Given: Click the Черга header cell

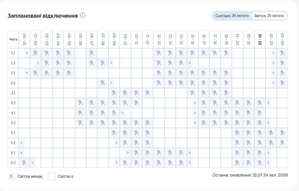Looking at the screenshot, I should pyautogui.click(x=13, y=39).
